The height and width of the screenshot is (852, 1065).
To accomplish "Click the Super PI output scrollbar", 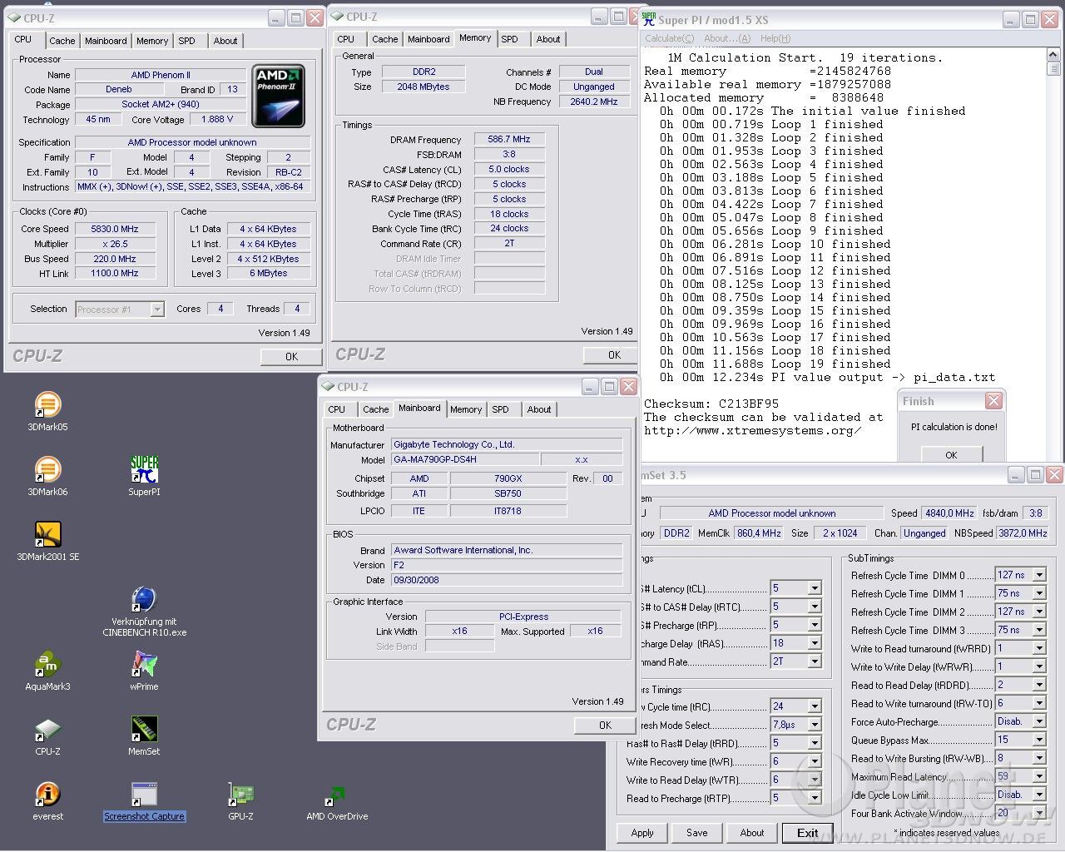I will [1053, 250].
